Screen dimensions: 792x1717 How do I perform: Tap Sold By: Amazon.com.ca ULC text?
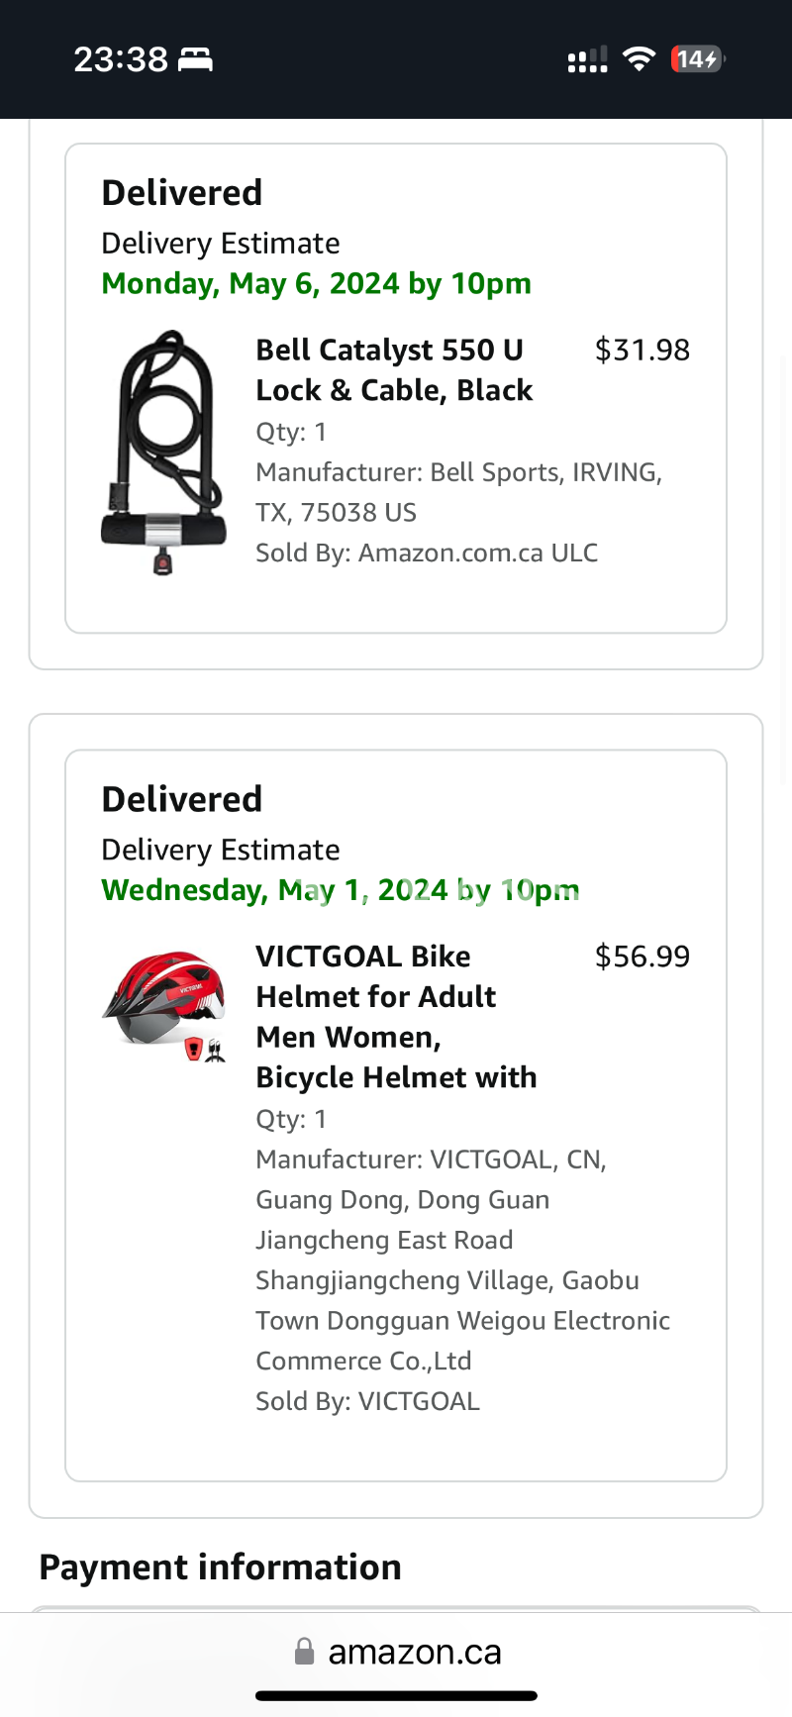point(427,553)
